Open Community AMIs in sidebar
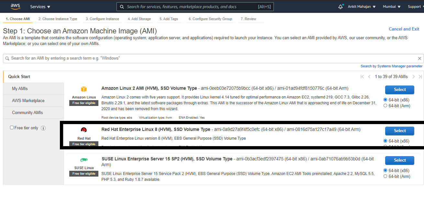This screenshot has height=197, width=424. point(33,113)
